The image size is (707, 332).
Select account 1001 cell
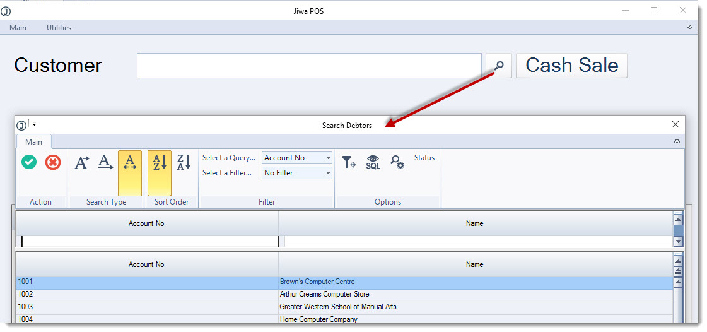click(x=148, y=283)
